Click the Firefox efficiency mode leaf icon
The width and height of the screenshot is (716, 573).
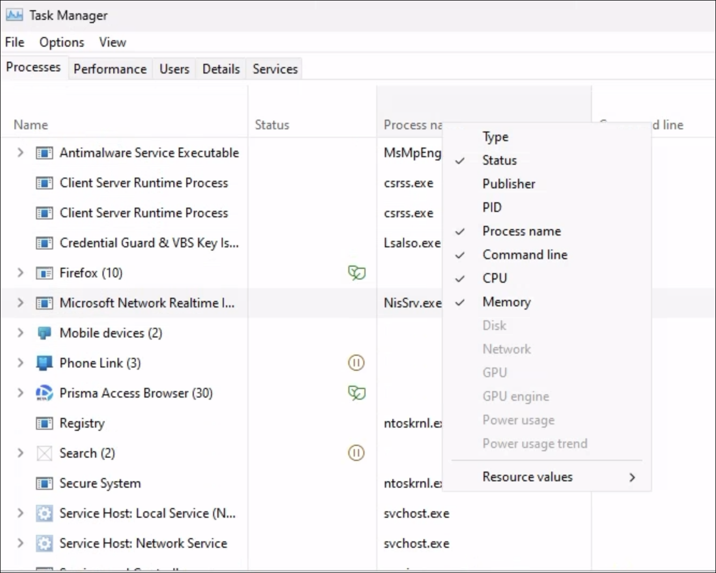(x=356, y=273)
